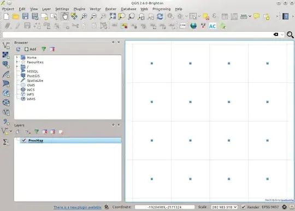Open the search bar history dropdown arrow
This screenshot has width=295, height=211.
pyautogui.click(x=282, y=34)
